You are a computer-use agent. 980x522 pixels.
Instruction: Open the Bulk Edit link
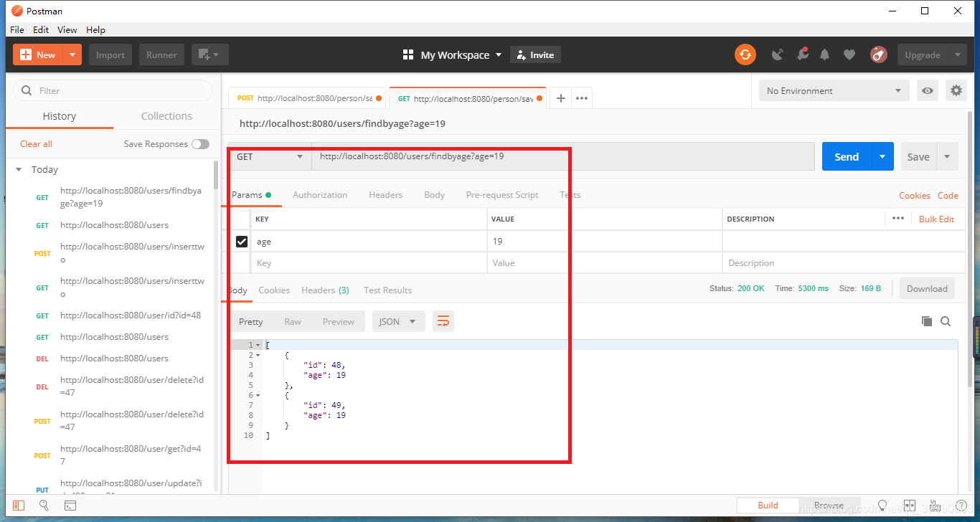tap(937, 219)
